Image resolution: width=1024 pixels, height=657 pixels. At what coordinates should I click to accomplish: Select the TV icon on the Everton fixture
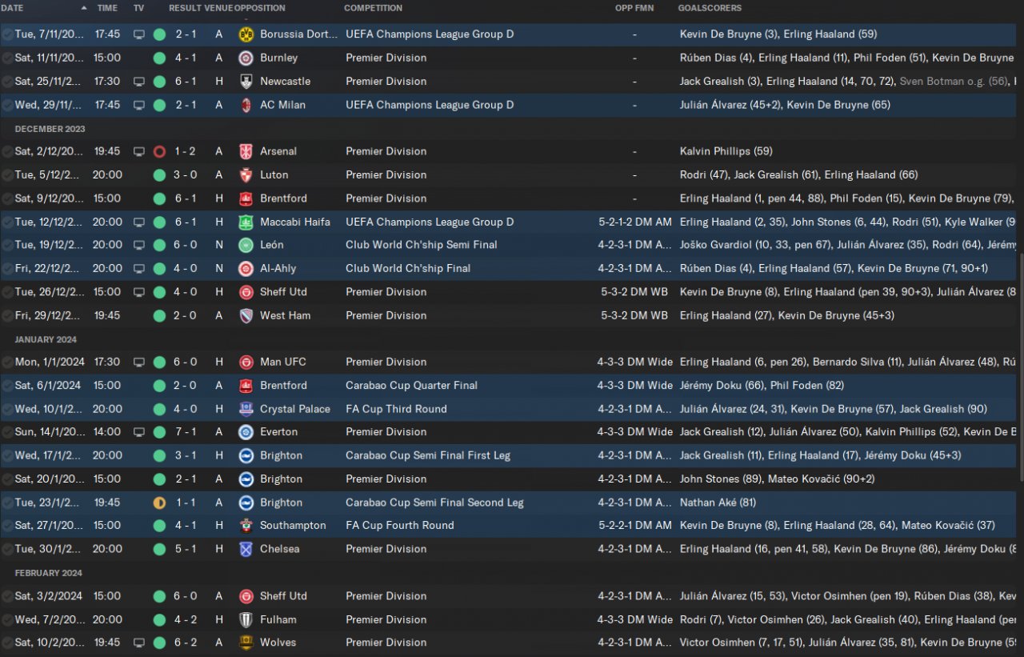tap(139, 432)
